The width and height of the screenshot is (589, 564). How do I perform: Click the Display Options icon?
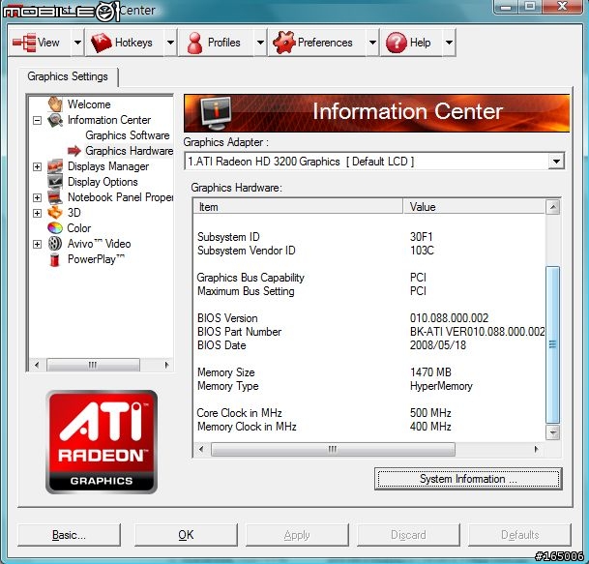(x=55, y=182)
